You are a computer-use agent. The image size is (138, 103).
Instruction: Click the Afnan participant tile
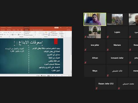point(95,58)
